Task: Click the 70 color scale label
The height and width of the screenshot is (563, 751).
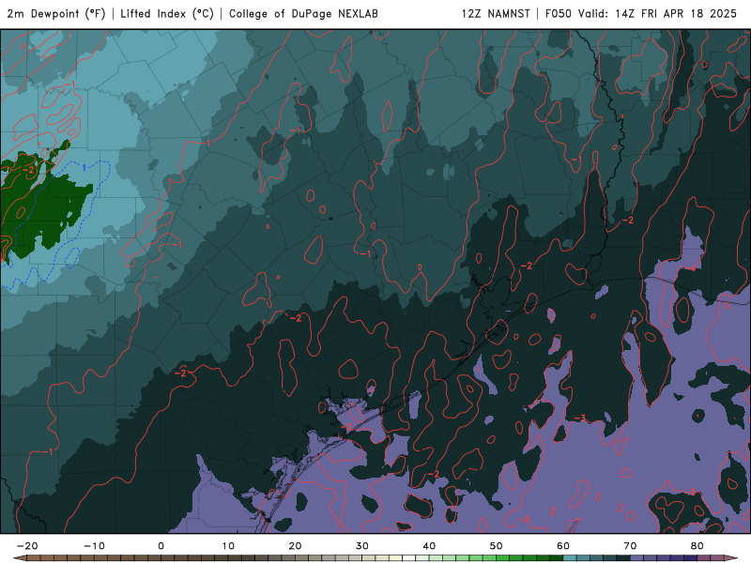Action: coord(630,546)
